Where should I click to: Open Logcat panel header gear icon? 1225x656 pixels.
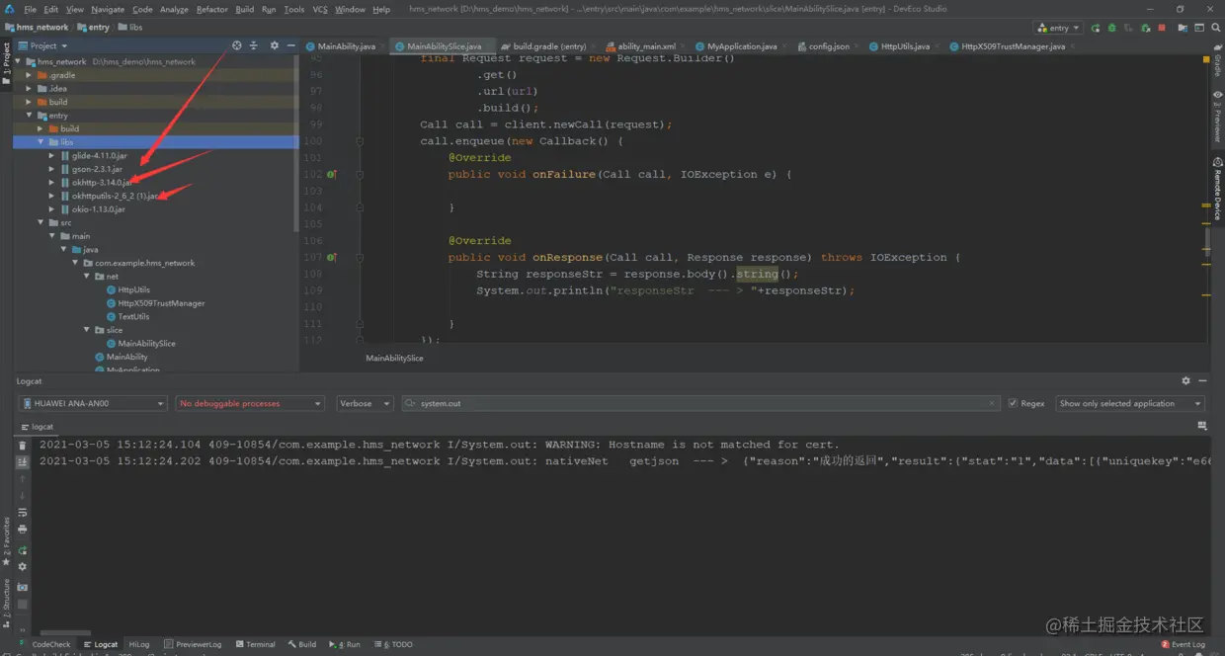pyautogui.click(x=1185, y=380)
